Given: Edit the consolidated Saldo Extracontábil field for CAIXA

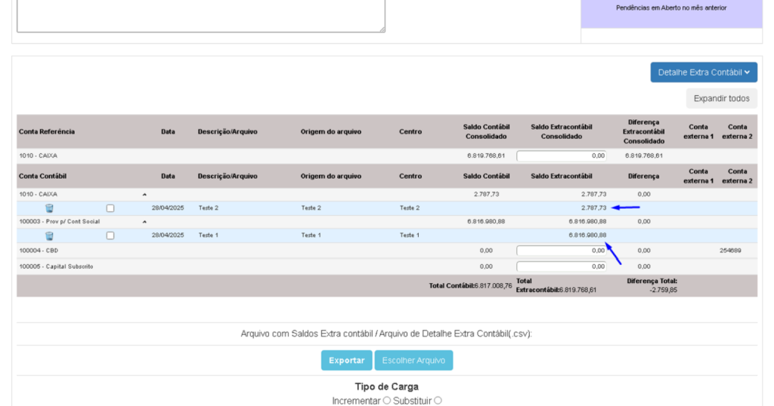Looking at the screenshot, I should (x=562, y=156).
